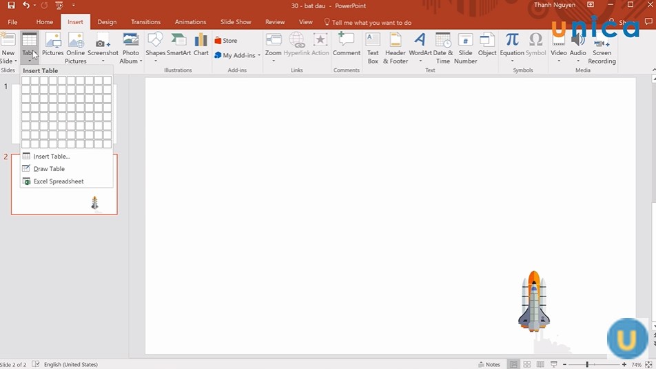This screenshot has width=656, height=369.
Task: Open the Office Store add-ins
Action: [226, 41]
